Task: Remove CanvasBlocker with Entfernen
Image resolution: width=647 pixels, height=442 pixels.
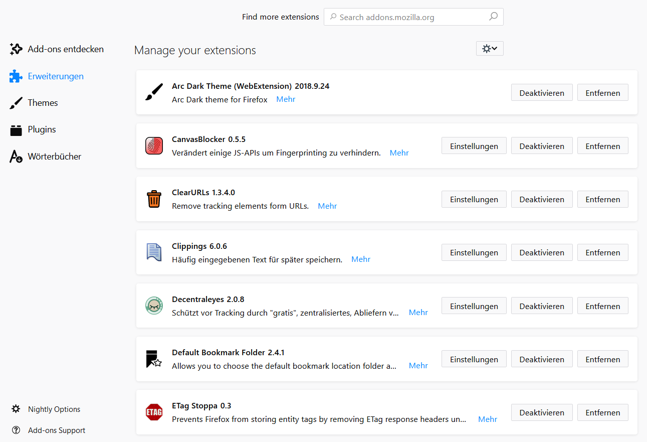Action: click(603, 146)
